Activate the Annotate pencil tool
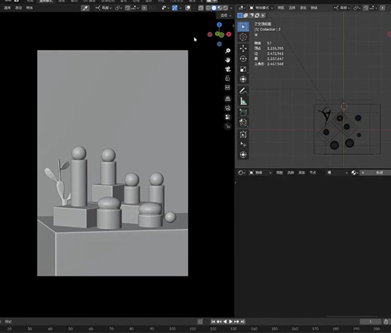This screenshot has width=391, height=333. click(x=244, y=90)
